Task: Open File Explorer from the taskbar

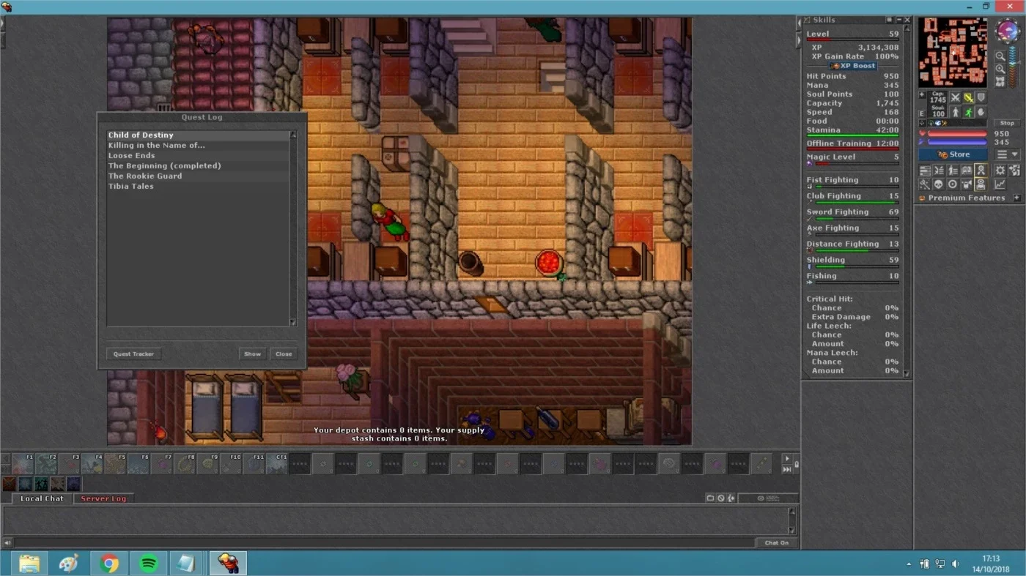Action: tap(29, 563)
